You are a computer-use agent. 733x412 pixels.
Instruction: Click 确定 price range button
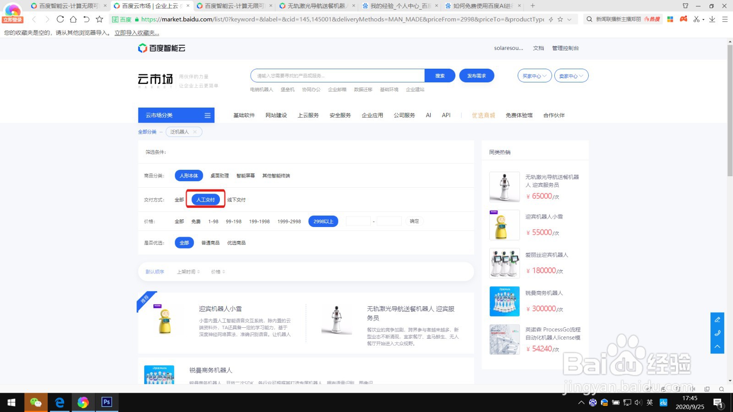tap(414, 222)
